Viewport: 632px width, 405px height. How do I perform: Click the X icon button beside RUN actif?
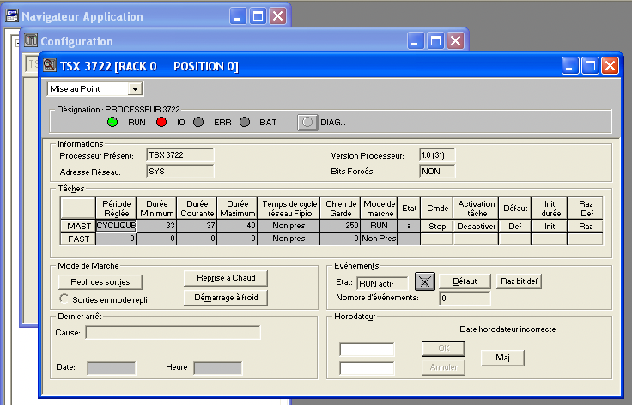pos(425,281)
